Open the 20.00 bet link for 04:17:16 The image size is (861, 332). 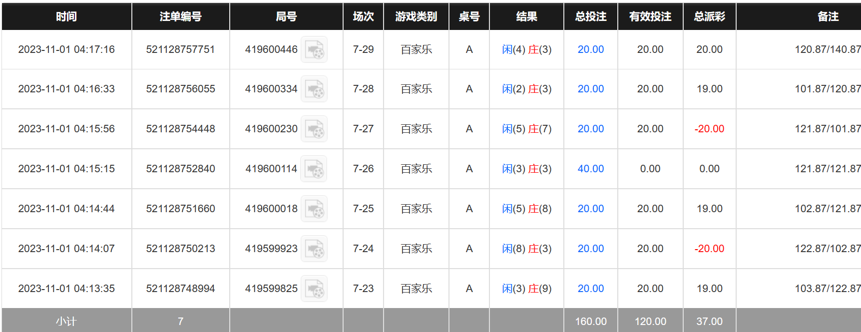(x=590, y=49)
